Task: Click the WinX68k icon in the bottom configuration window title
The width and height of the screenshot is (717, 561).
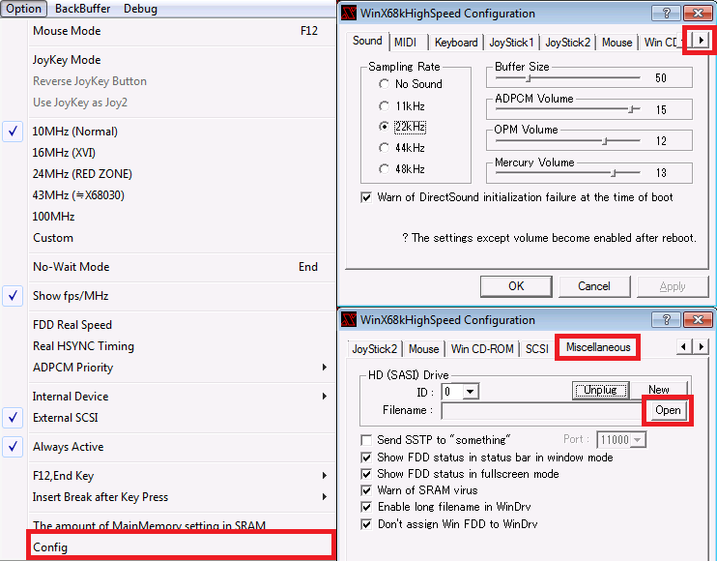Action: click(349, 319)
